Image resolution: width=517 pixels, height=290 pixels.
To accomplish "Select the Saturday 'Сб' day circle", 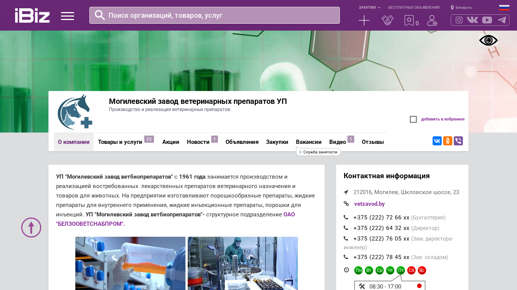I will [411, 270].
